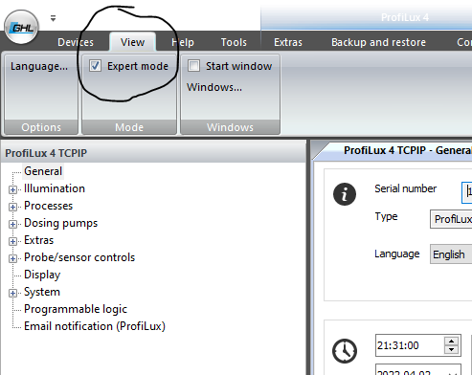Expand the Extras tree node

12,241
